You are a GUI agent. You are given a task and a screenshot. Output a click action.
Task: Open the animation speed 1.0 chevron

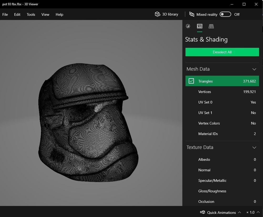click(x=258, y=212)
